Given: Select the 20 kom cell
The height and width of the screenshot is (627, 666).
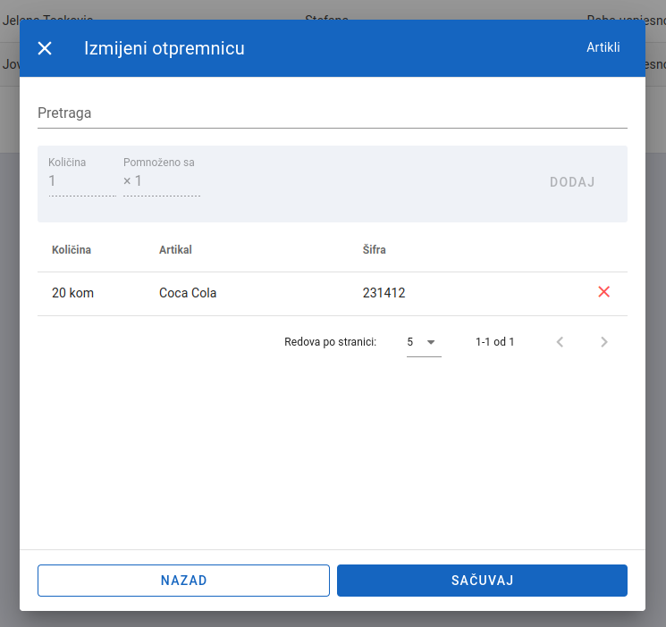Looking at the screenshot, I should coord(72,293).
